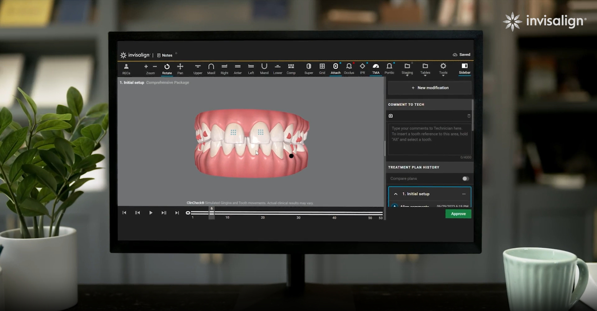Click the trash icon in Comment to Tech
597x311 pixels.
click(469, 116)
